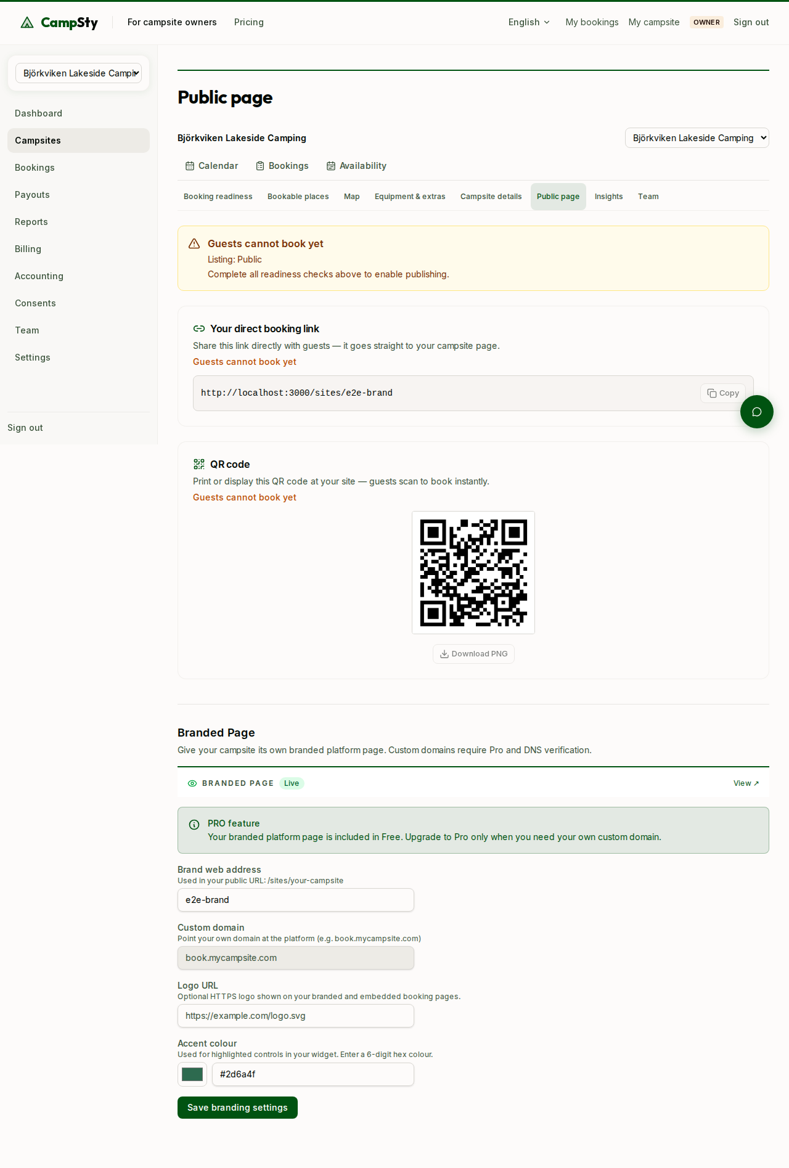Expand the Björkviken Lakeside Camping header dropdown
Image resolution: width=789 pixels, height=1168 pixels.
(x=697, y=138)
